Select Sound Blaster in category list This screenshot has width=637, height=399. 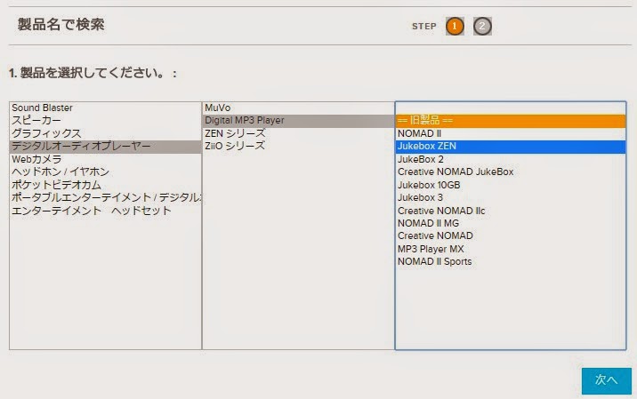[105, 108]
